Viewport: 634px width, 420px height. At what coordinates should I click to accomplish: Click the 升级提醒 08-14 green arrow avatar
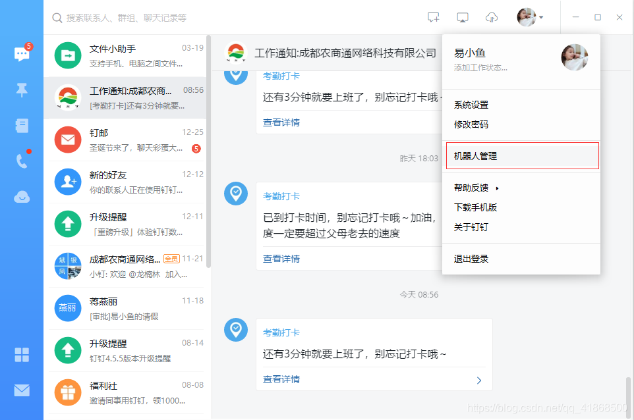click(x=67, y=350)
